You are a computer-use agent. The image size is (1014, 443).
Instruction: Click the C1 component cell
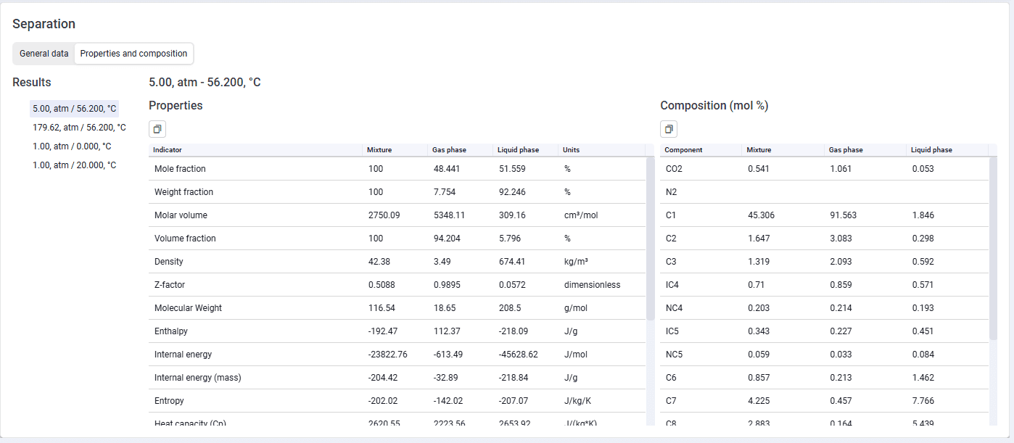(701, 215)
